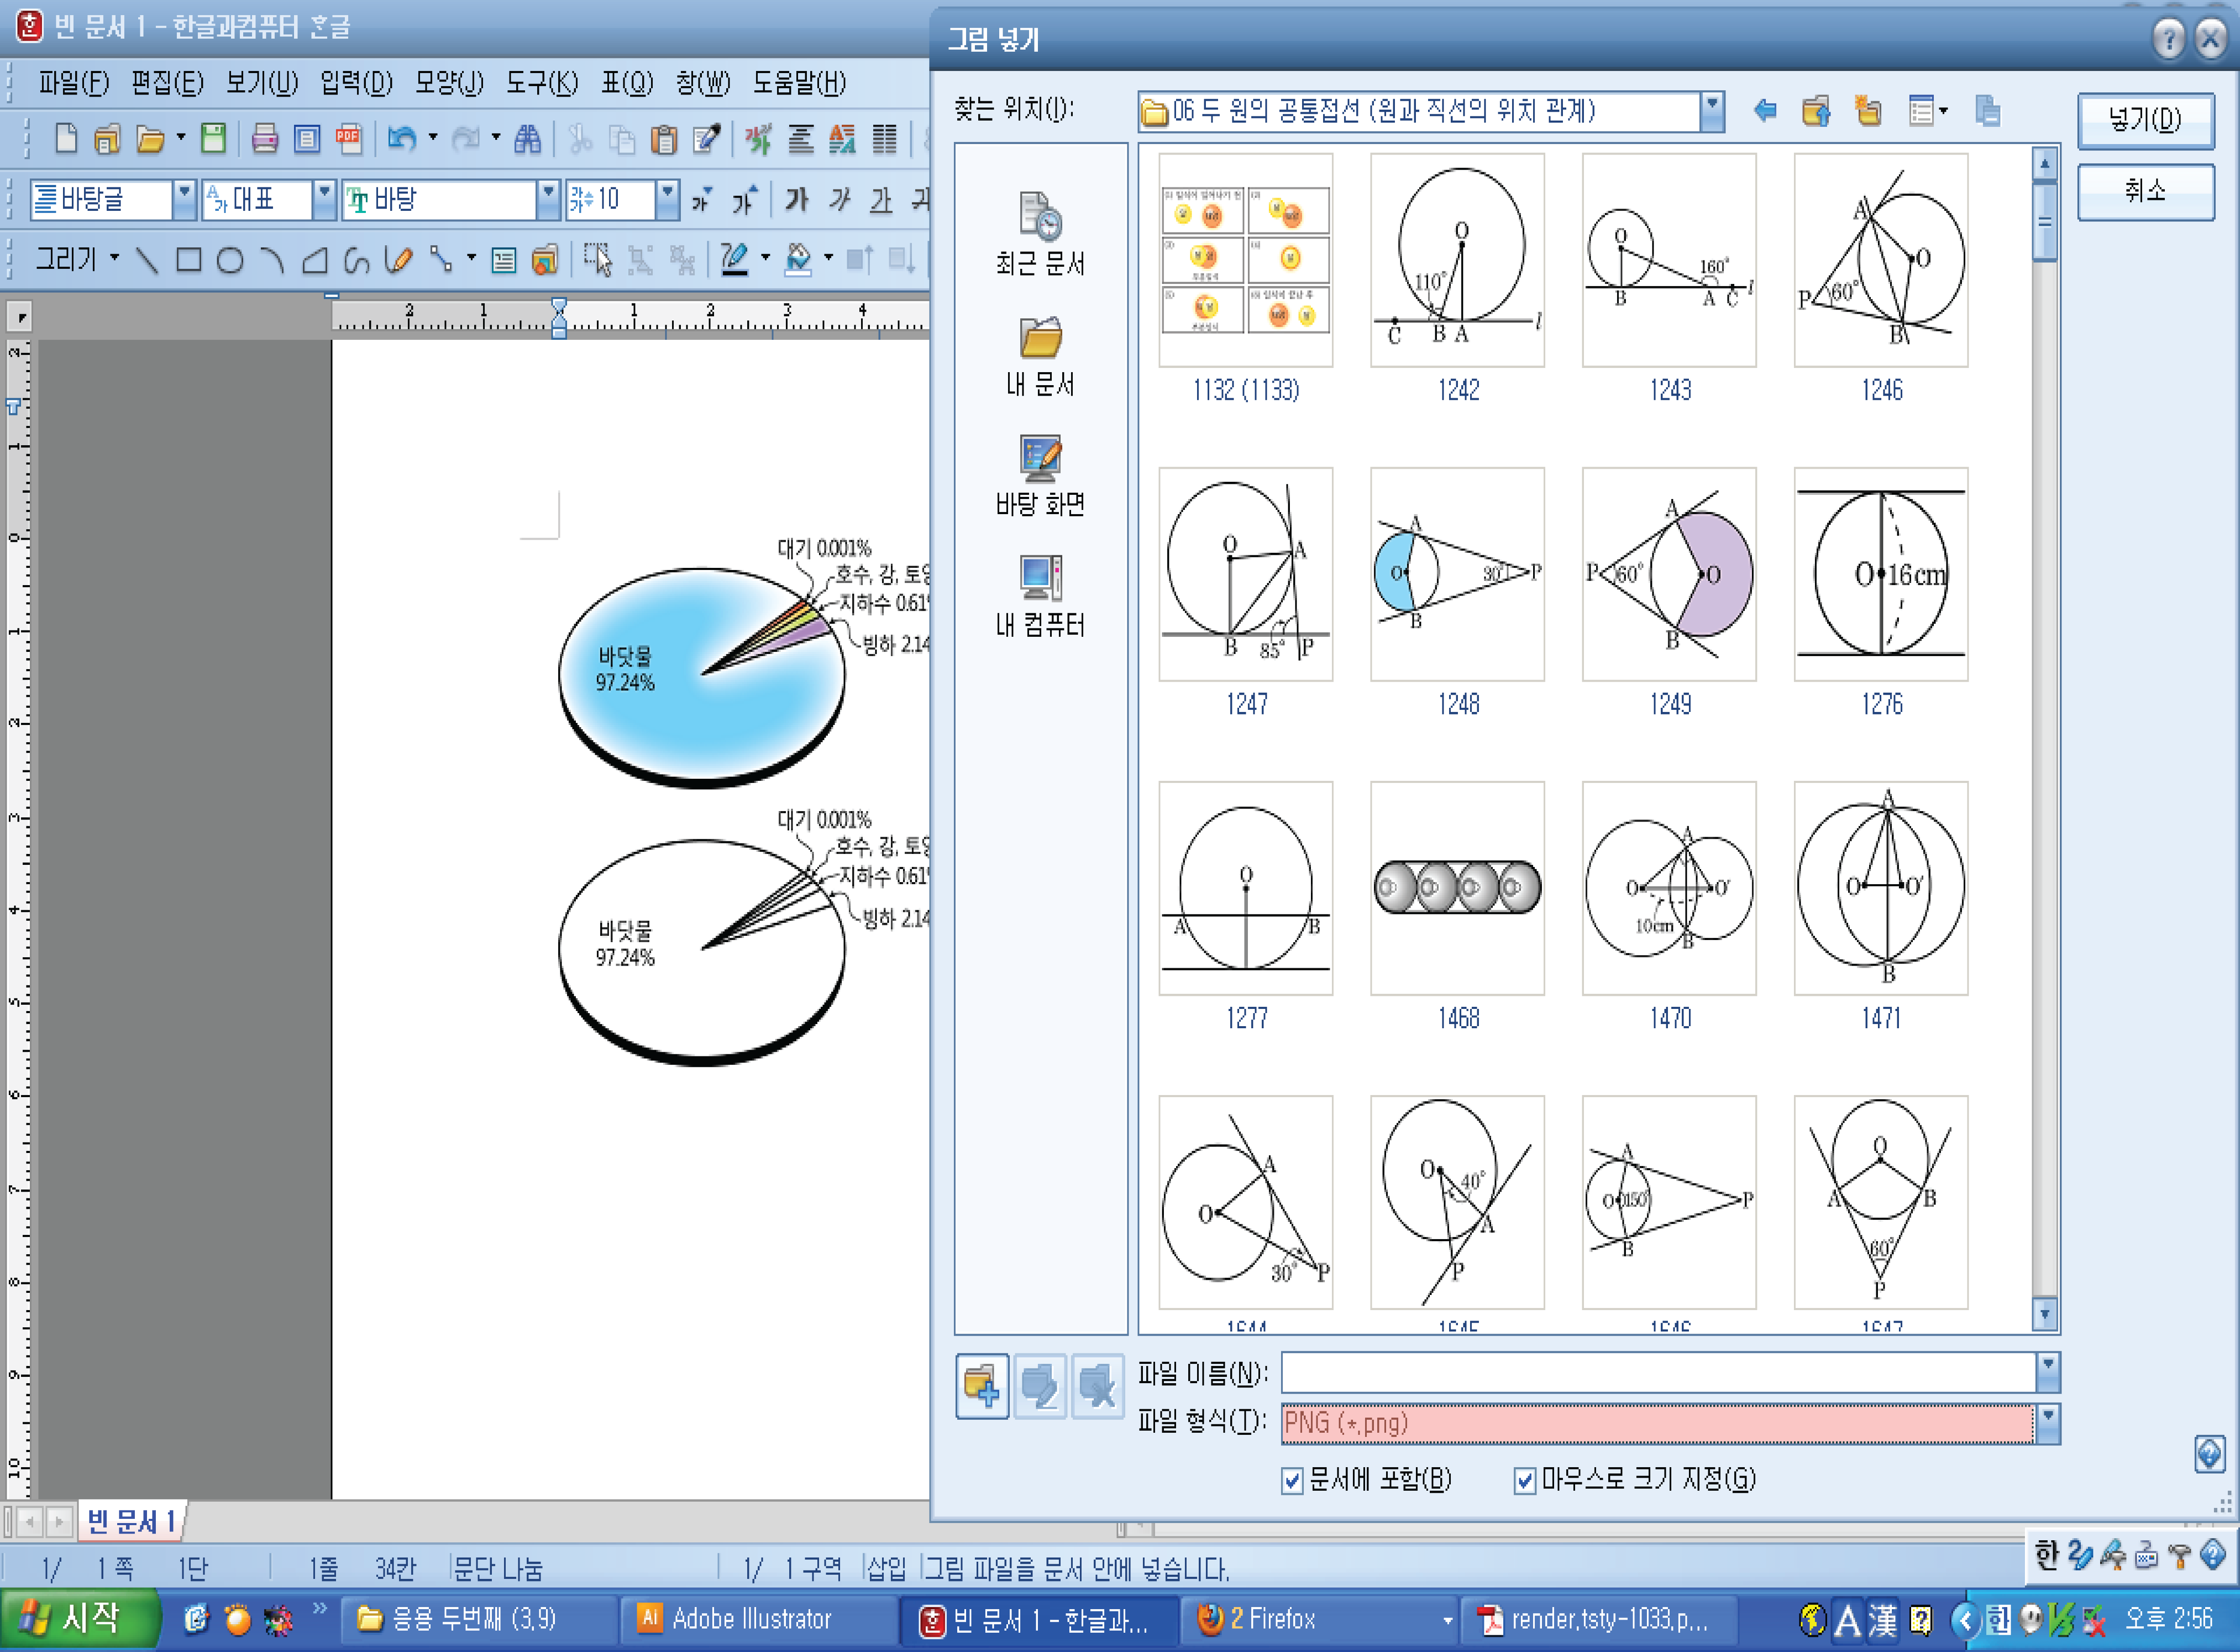The image size is (2240, 1652).
Task: Click the Print icon in toolbar
Action: tap(265, 139)
